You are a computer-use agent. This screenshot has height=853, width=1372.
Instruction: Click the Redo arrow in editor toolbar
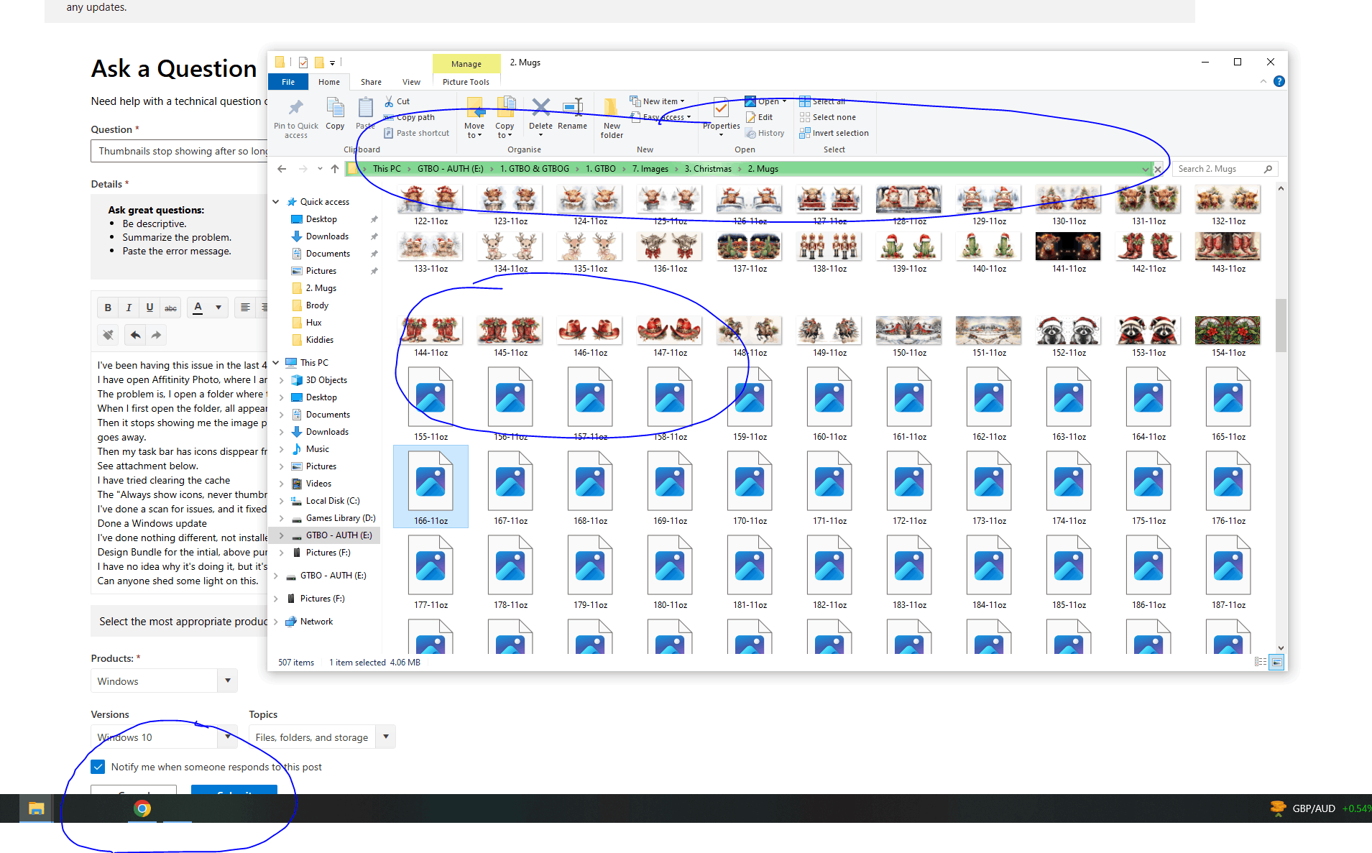click(156, 335)
